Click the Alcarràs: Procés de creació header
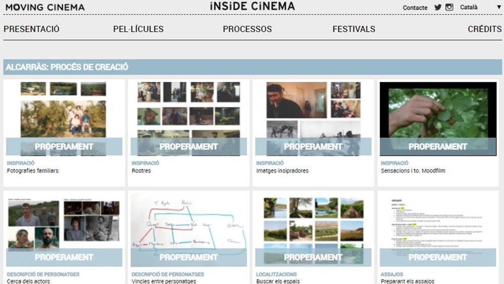The width and height of the screenshot is (504, 284). click(x=67, y=67)
